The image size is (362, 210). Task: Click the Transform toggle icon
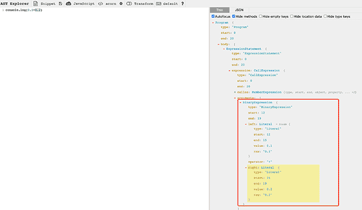coord(129,4)
